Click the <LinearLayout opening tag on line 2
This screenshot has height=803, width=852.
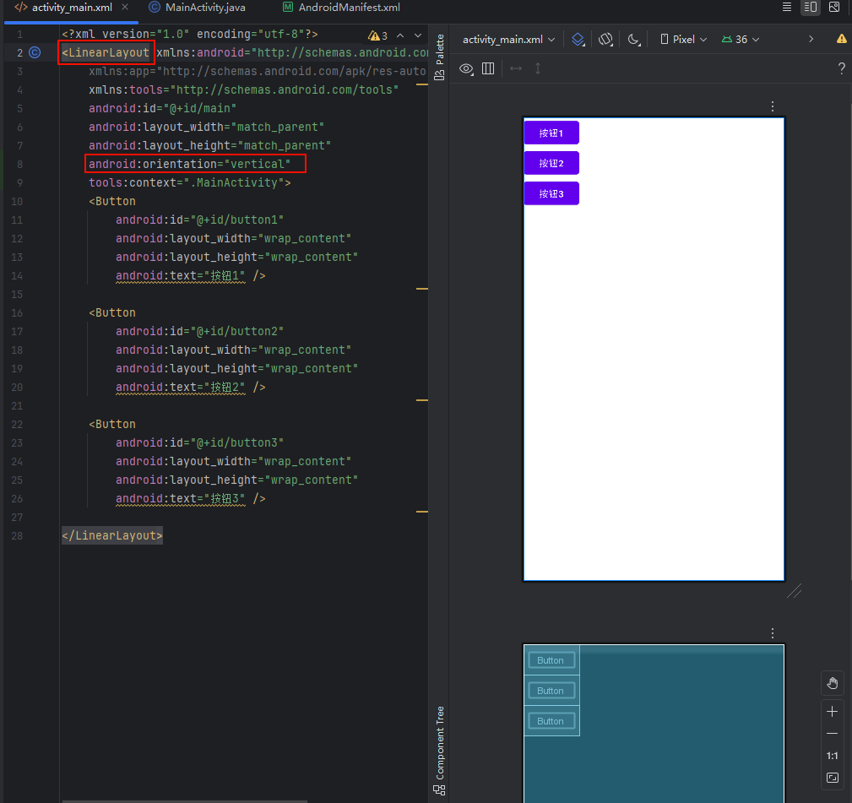106,52
